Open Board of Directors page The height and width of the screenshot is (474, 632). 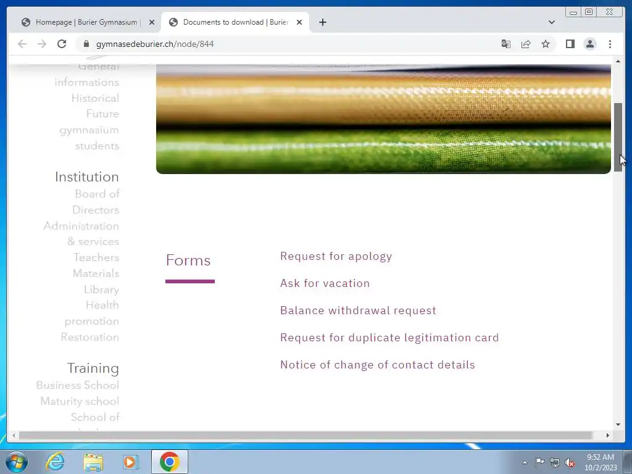coord(96,202)
